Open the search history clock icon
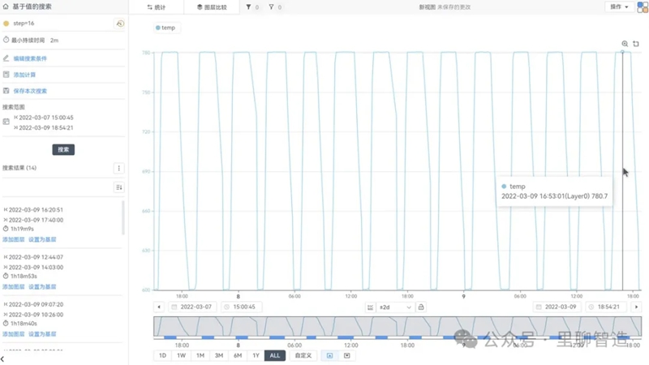The height and width of the screenshot is (365, 649). point(120,24)
